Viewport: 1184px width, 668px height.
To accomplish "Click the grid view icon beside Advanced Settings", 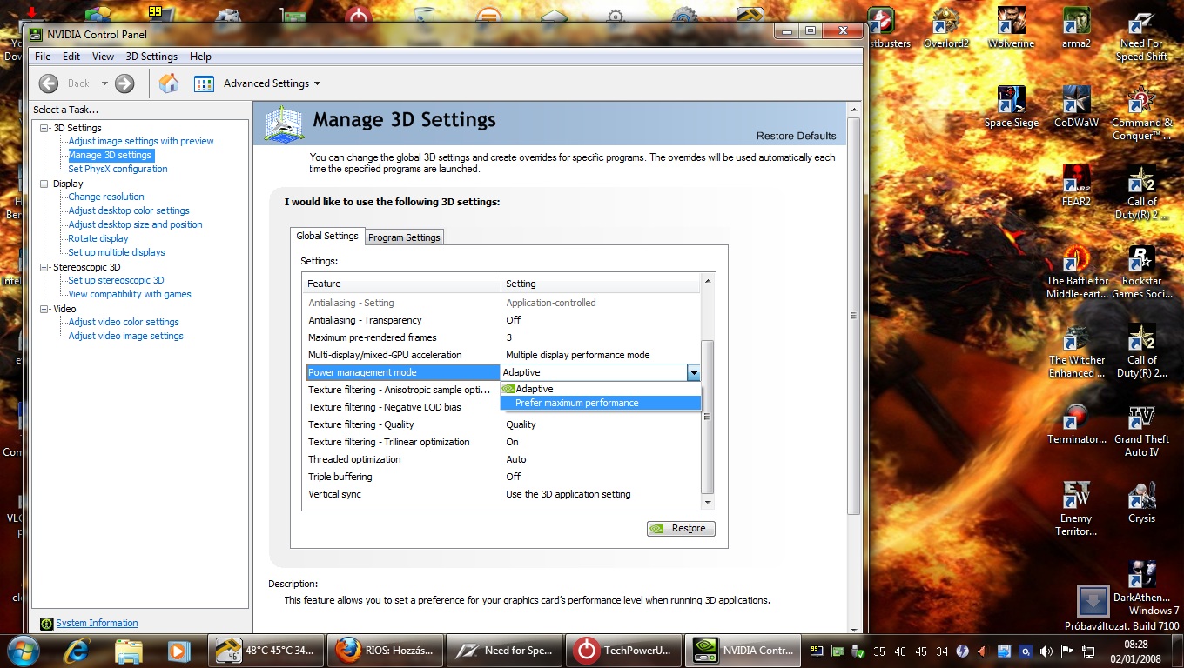I will click(204, 83).
